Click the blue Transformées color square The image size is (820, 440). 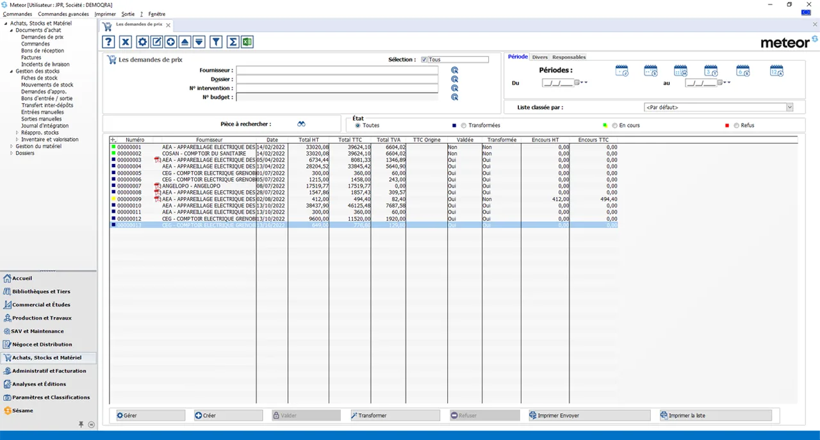[x=454, y=126]
